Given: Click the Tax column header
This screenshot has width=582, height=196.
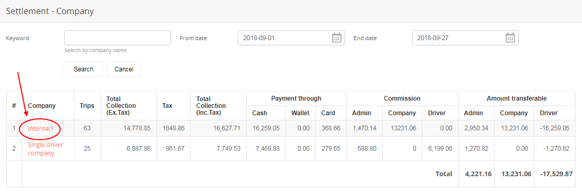Looking at the screenshot, I should click(x=167, y=106).
